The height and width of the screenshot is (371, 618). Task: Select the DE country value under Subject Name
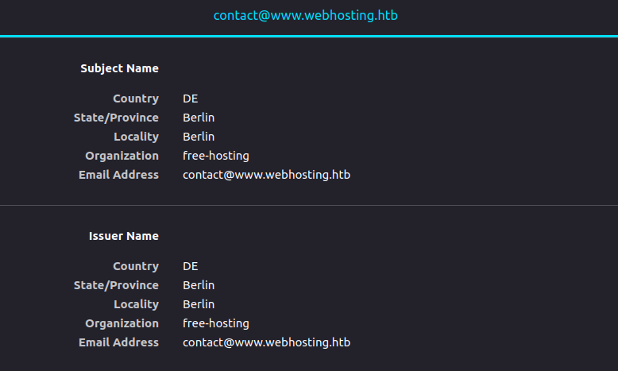(x=190, y=99)
